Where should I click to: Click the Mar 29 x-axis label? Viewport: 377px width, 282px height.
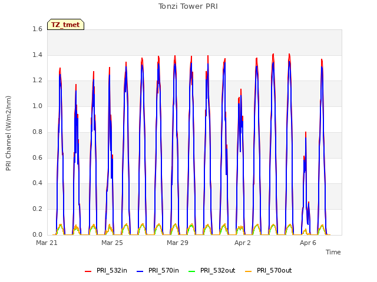point(177,243)
